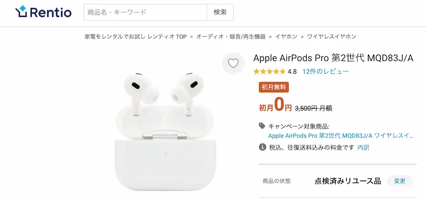426x199 pixels.
Task: Click the AirPods Pro product image
Action: [165, 130]
